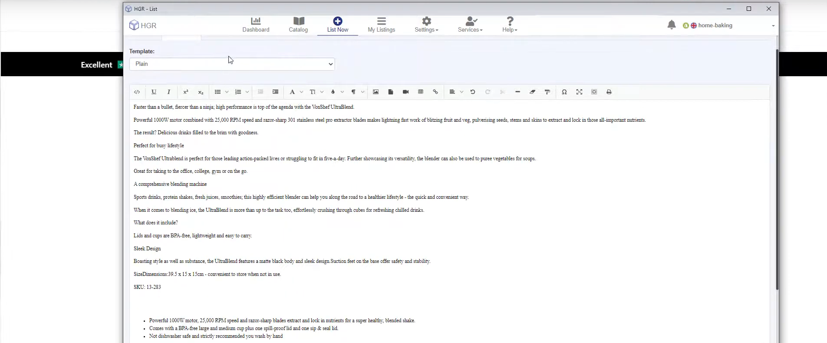Open the text color droplet tool
The height and width of the screenshot is (343, 827).
333,92
